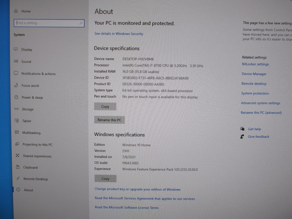
Task: Click the Device ID value text
Action: [x=155, y=78]
